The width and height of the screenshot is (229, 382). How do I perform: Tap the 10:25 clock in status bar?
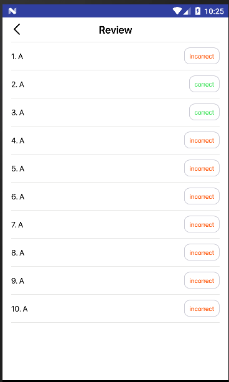coord(214,11)
